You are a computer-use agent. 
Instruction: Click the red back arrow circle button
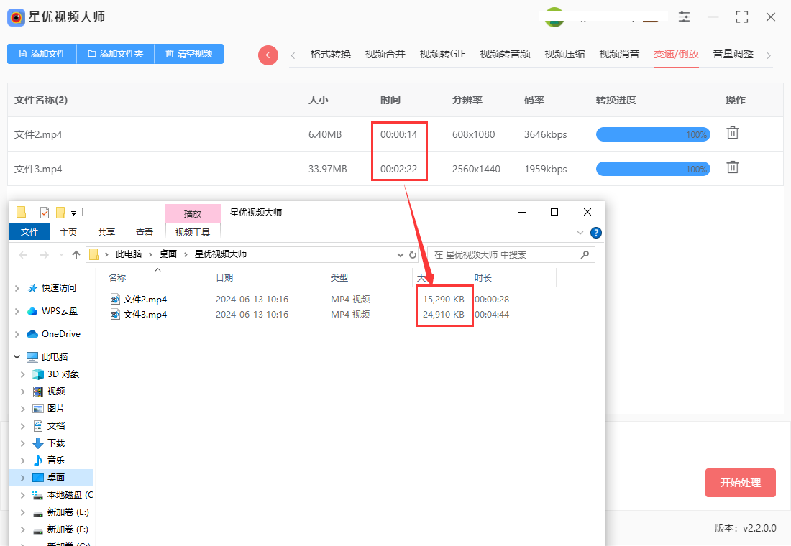pyautogui.click(x=268, y=55)
